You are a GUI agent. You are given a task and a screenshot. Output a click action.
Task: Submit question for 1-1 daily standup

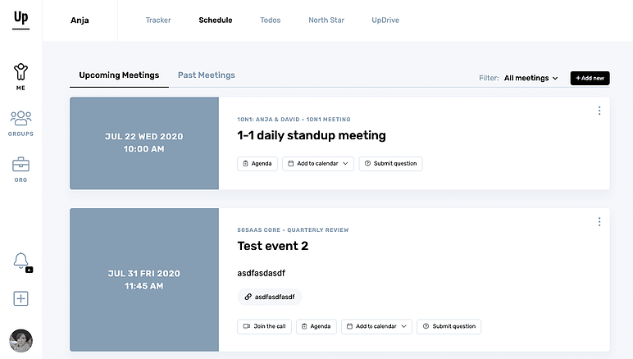(x=390, y=164)
